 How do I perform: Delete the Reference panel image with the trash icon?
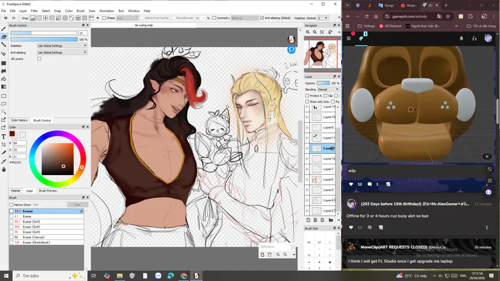coord(269,254)
